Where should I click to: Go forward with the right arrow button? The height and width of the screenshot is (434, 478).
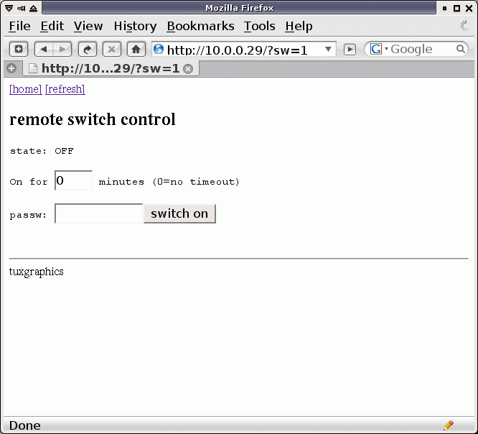[62, 49]
